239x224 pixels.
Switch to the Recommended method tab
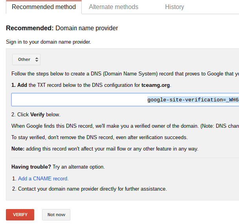coord(44,7)
